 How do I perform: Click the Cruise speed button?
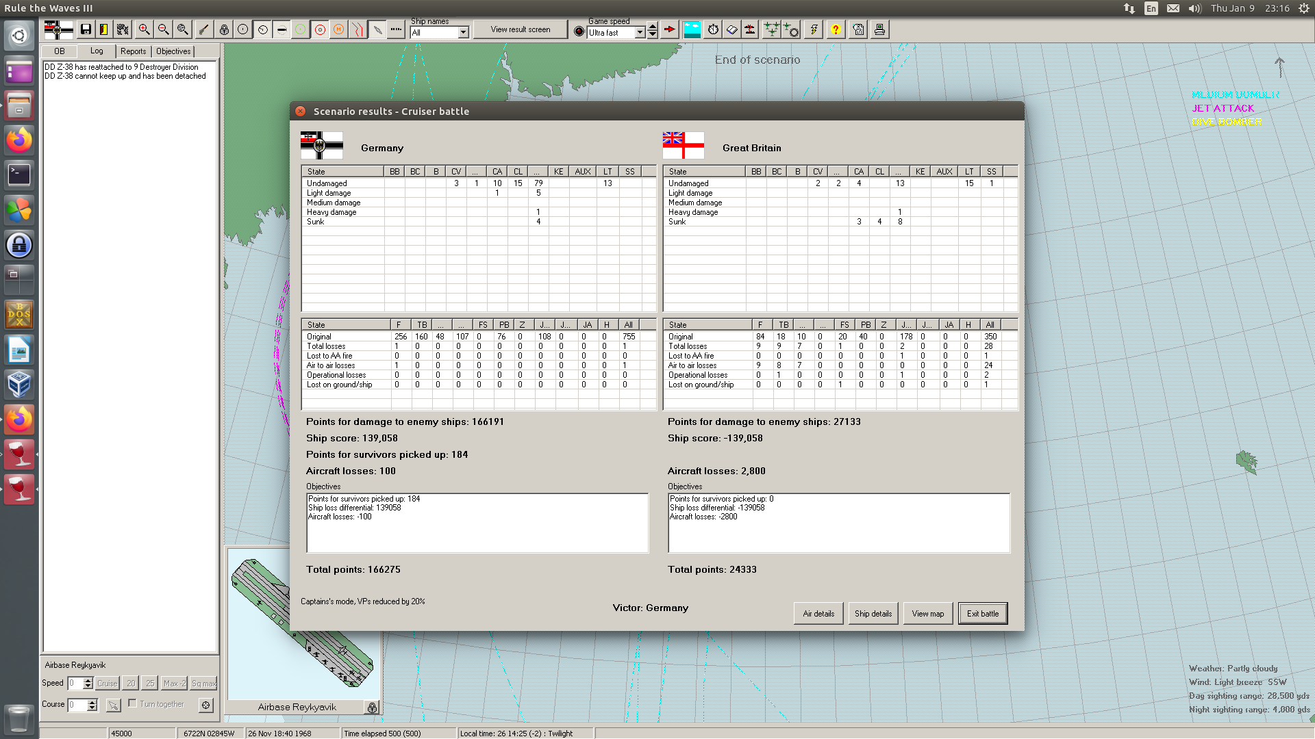(x=107, y=683)
